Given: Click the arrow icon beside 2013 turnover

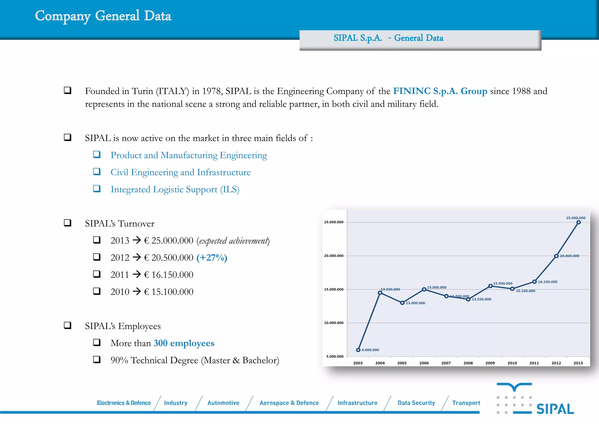Looking at the screenshot, I should (x=137, y=240).
